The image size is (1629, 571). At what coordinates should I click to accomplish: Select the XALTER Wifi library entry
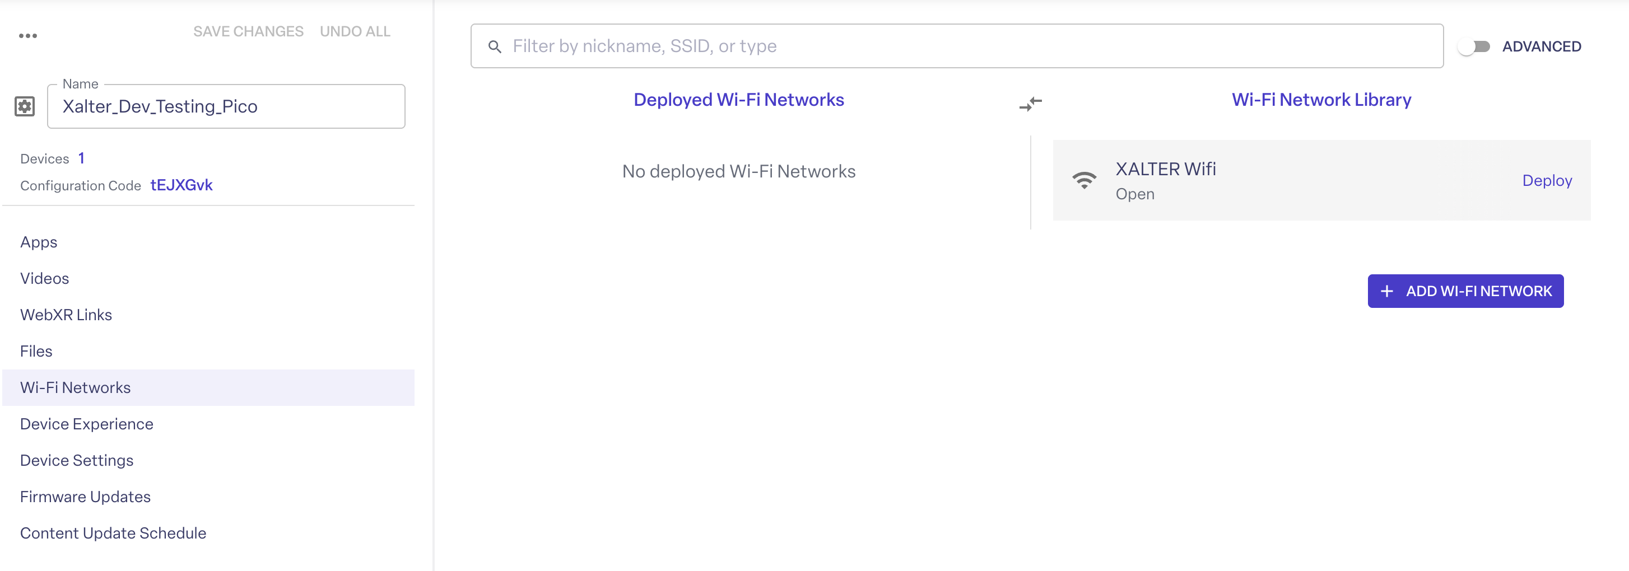coord(1321,181)
